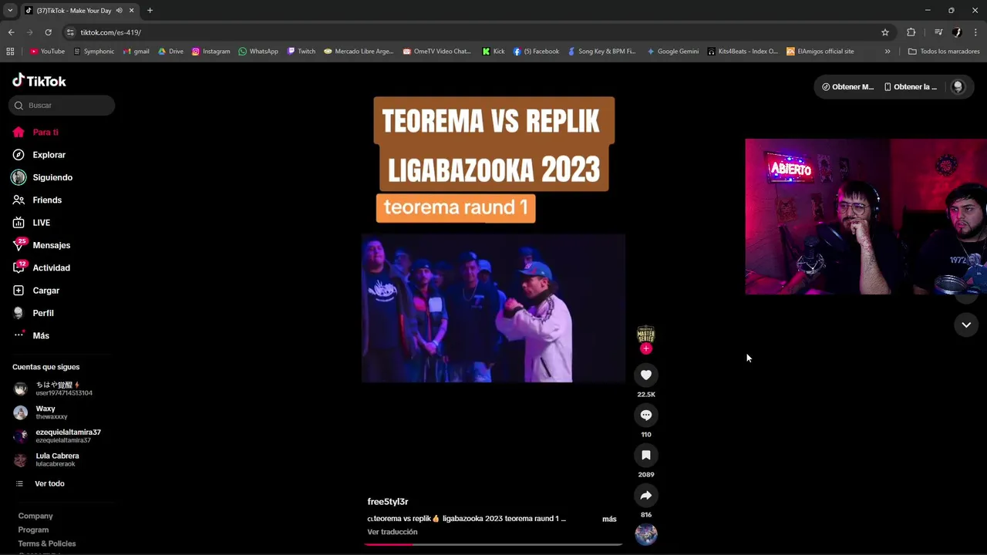Seek on the video progress bar

(x=493, y=545)
